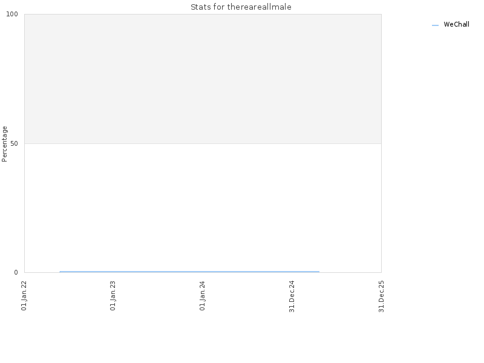This screenshot has height=363, width=484.
Task: Click the 50 label on Y axis
Action: point(14,143)
